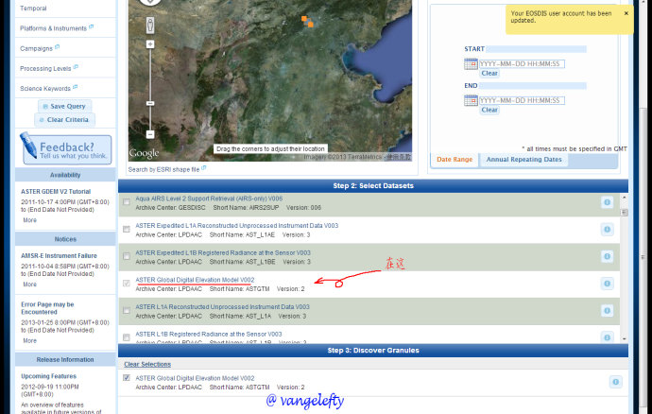Image resolution: width=652 pixels, height=414 pixels.
Task: Open info for ASTER Expedited L1A dataset
Action: click(607, 230)
